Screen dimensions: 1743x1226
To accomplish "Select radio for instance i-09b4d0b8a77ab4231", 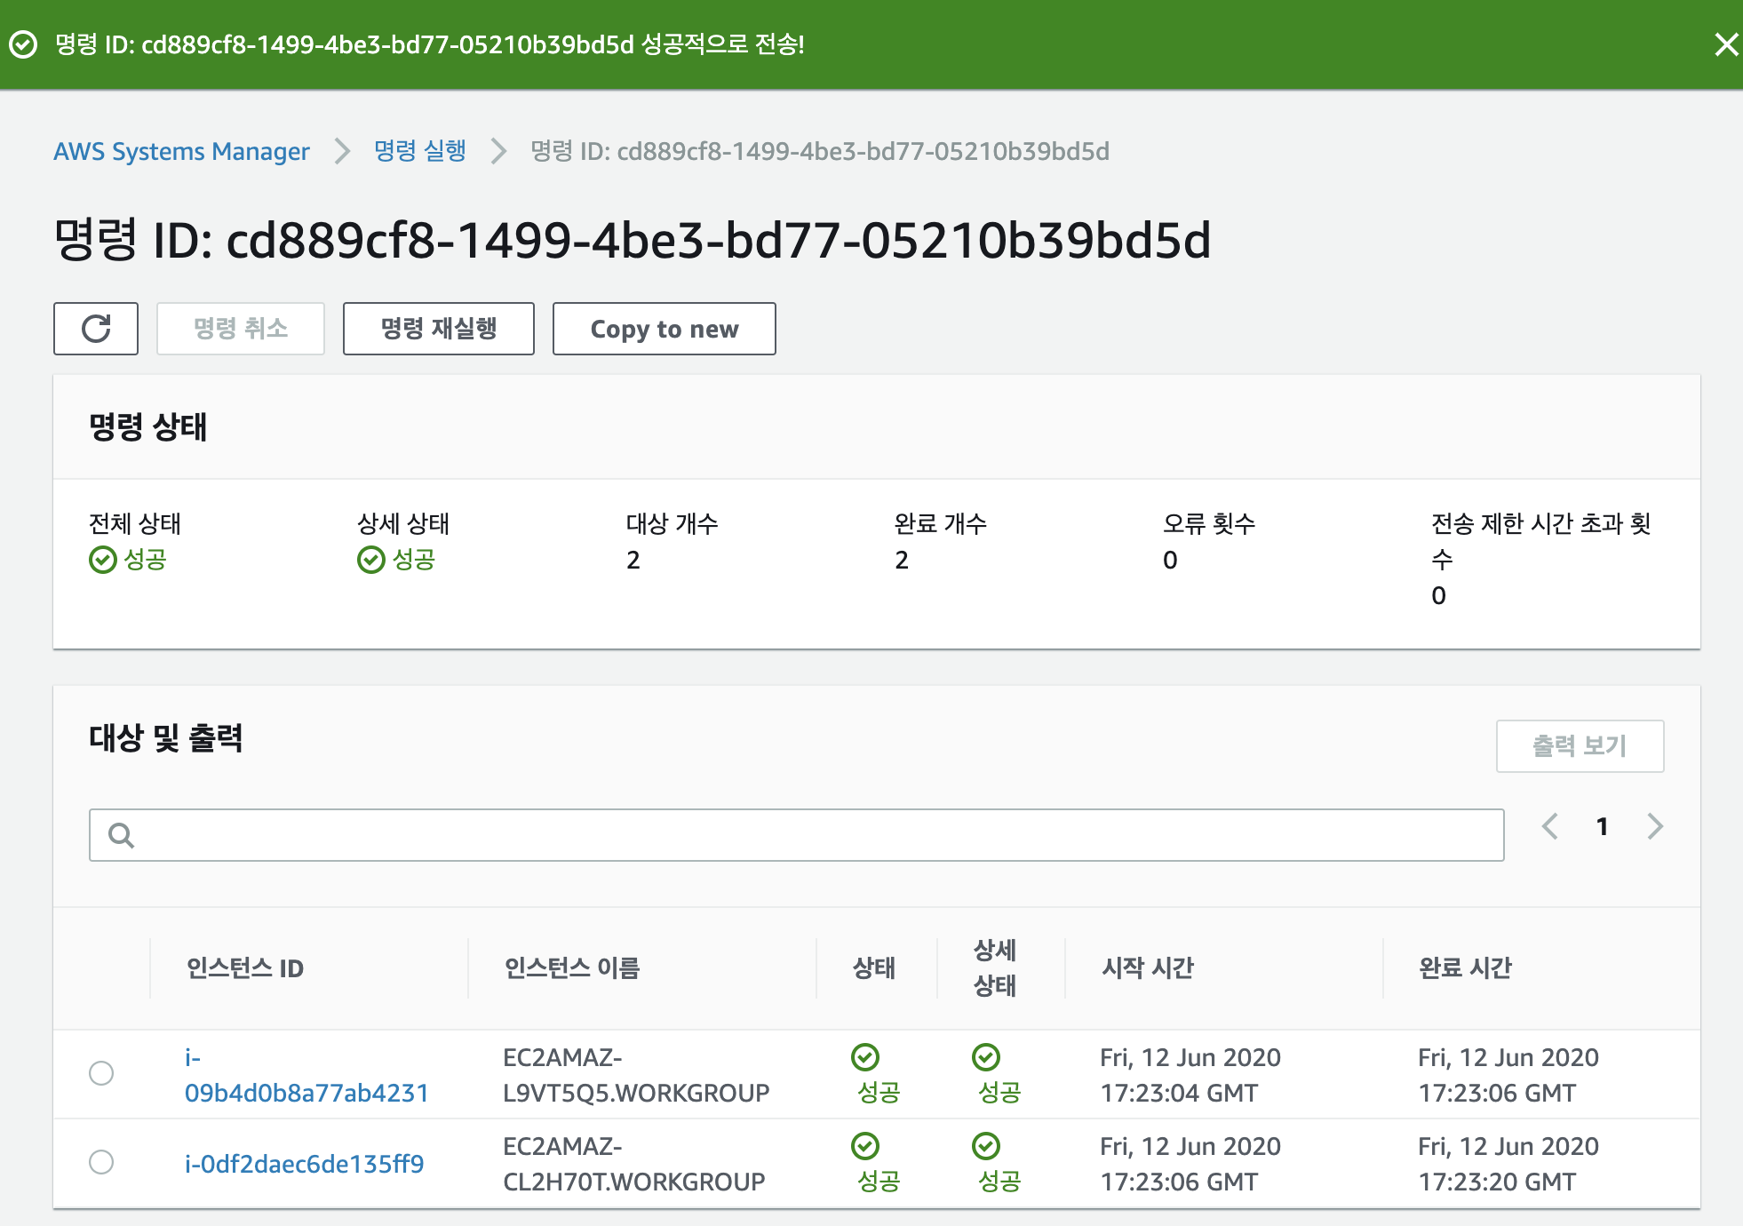I will (x=101, y=1073).
